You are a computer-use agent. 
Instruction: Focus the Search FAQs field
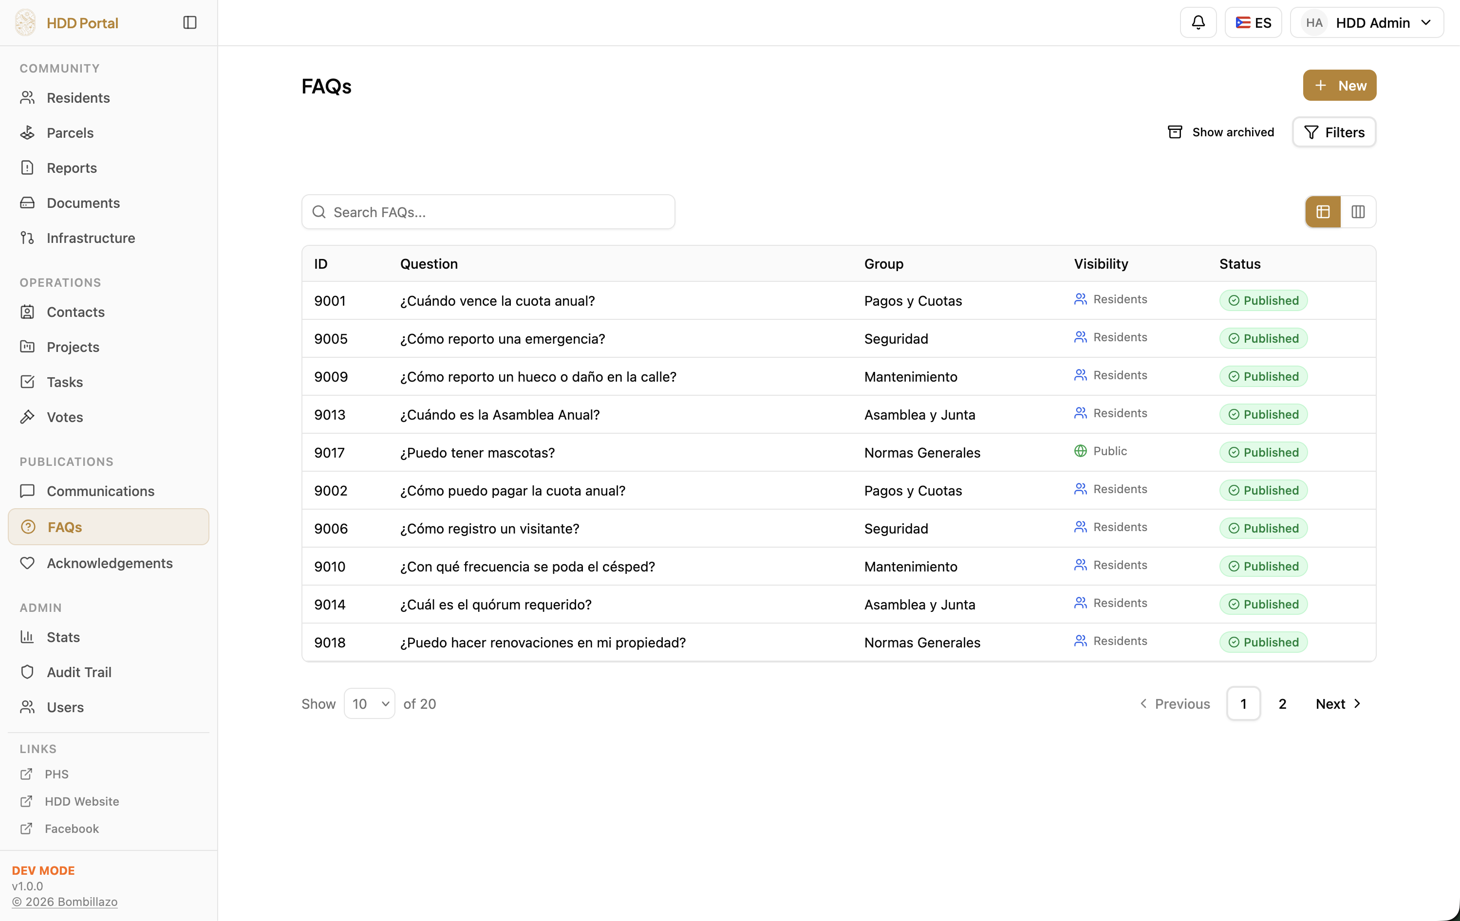(x=488, y=212)
